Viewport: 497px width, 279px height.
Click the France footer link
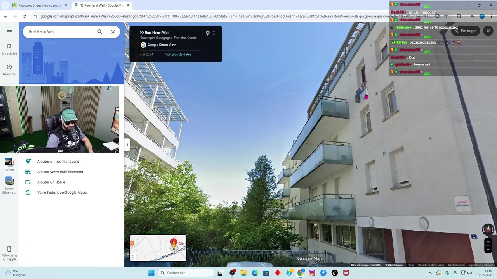(410, 265)
